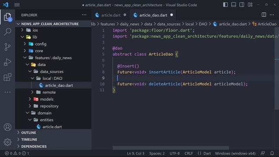Click the daily_news breadcrumb
This screenshot has width=279, height=157.
tap(129, 24)
